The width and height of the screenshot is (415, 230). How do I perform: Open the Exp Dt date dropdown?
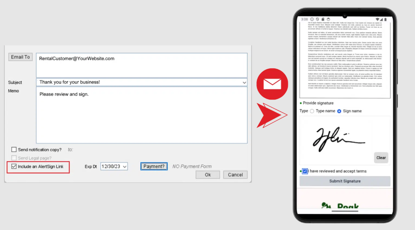[125, 166]
